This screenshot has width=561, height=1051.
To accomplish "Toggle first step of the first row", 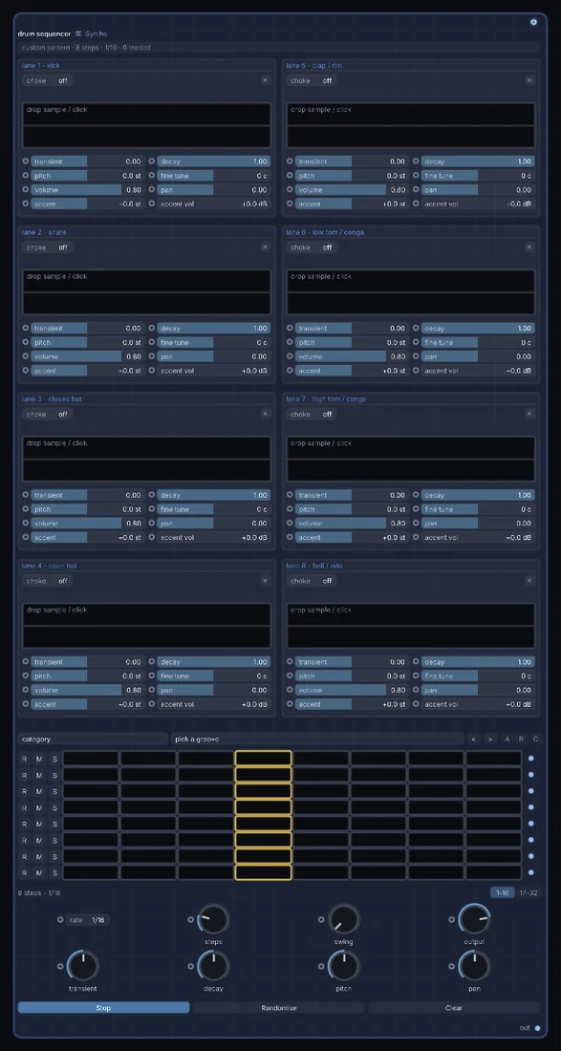I will point(91,759).
